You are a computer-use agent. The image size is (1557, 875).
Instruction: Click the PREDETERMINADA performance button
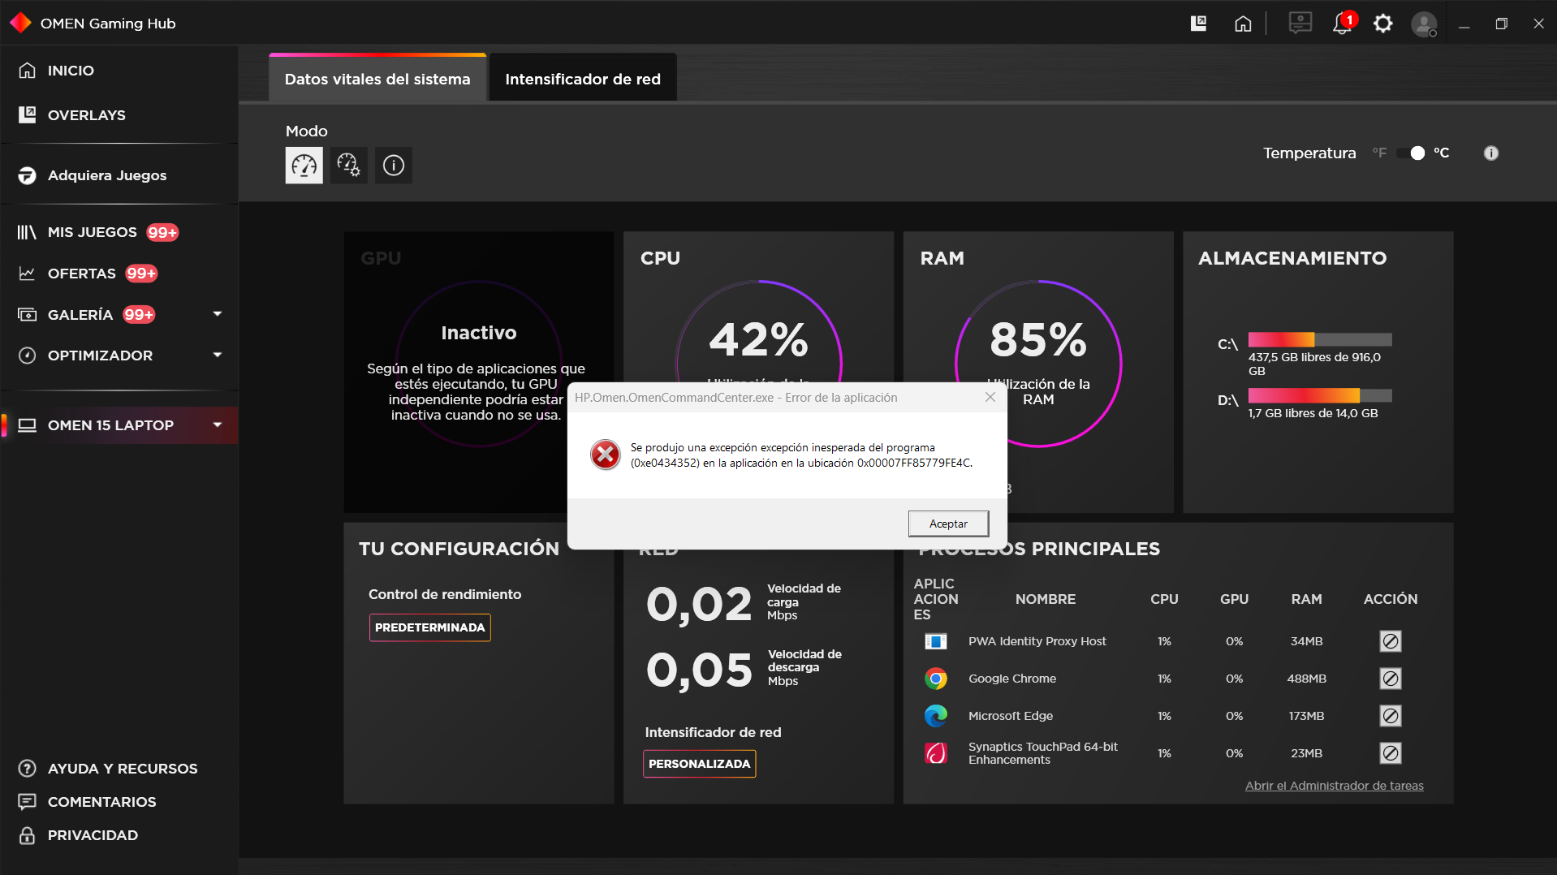tap(430, 627)
